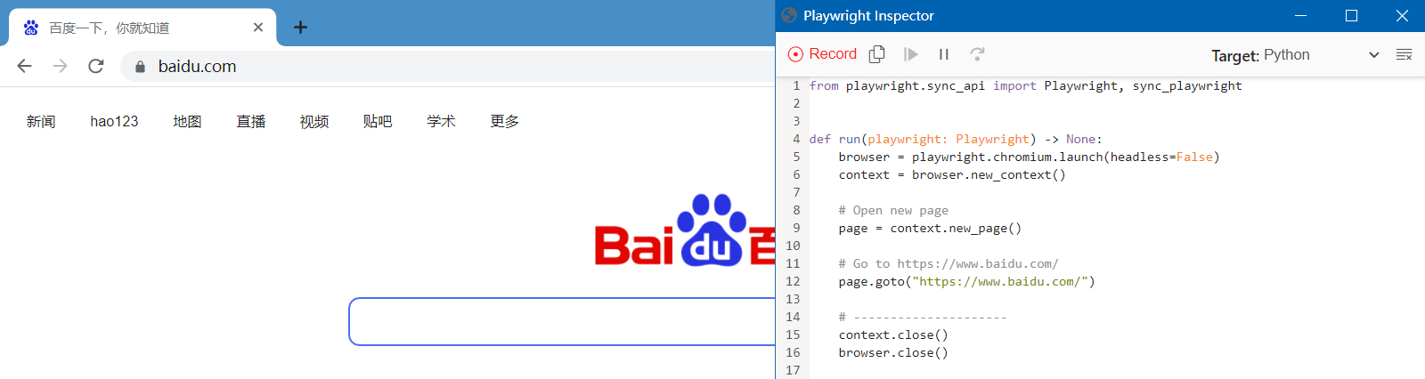Open the 直播 link

[x=251, y=122]
